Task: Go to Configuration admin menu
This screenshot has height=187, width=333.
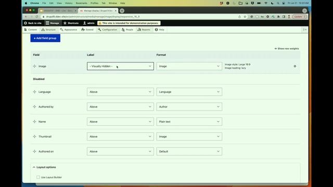Action: tap(108, 30)
